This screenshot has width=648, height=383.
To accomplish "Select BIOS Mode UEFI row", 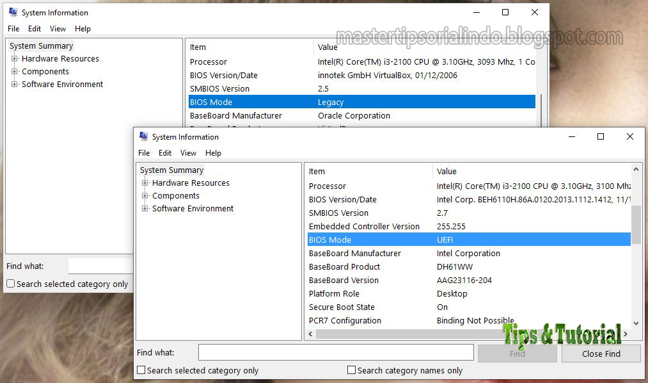I will [x=469, y=240].
